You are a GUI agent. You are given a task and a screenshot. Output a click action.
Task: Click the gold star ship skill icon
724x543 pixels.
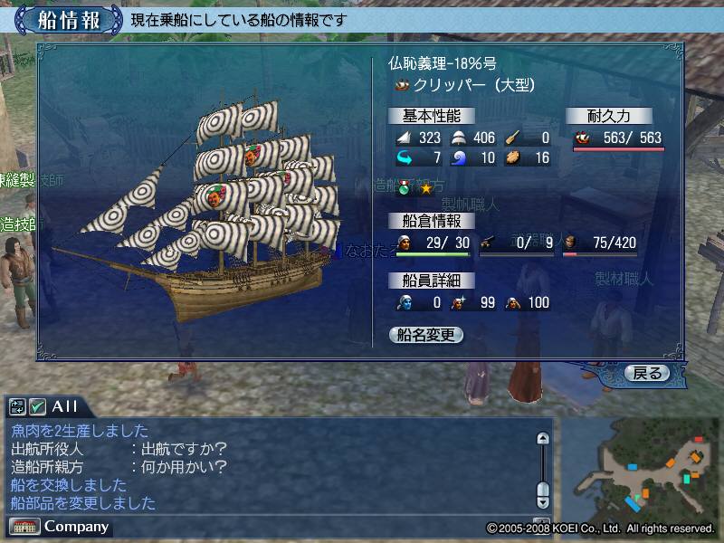[425, 188]
